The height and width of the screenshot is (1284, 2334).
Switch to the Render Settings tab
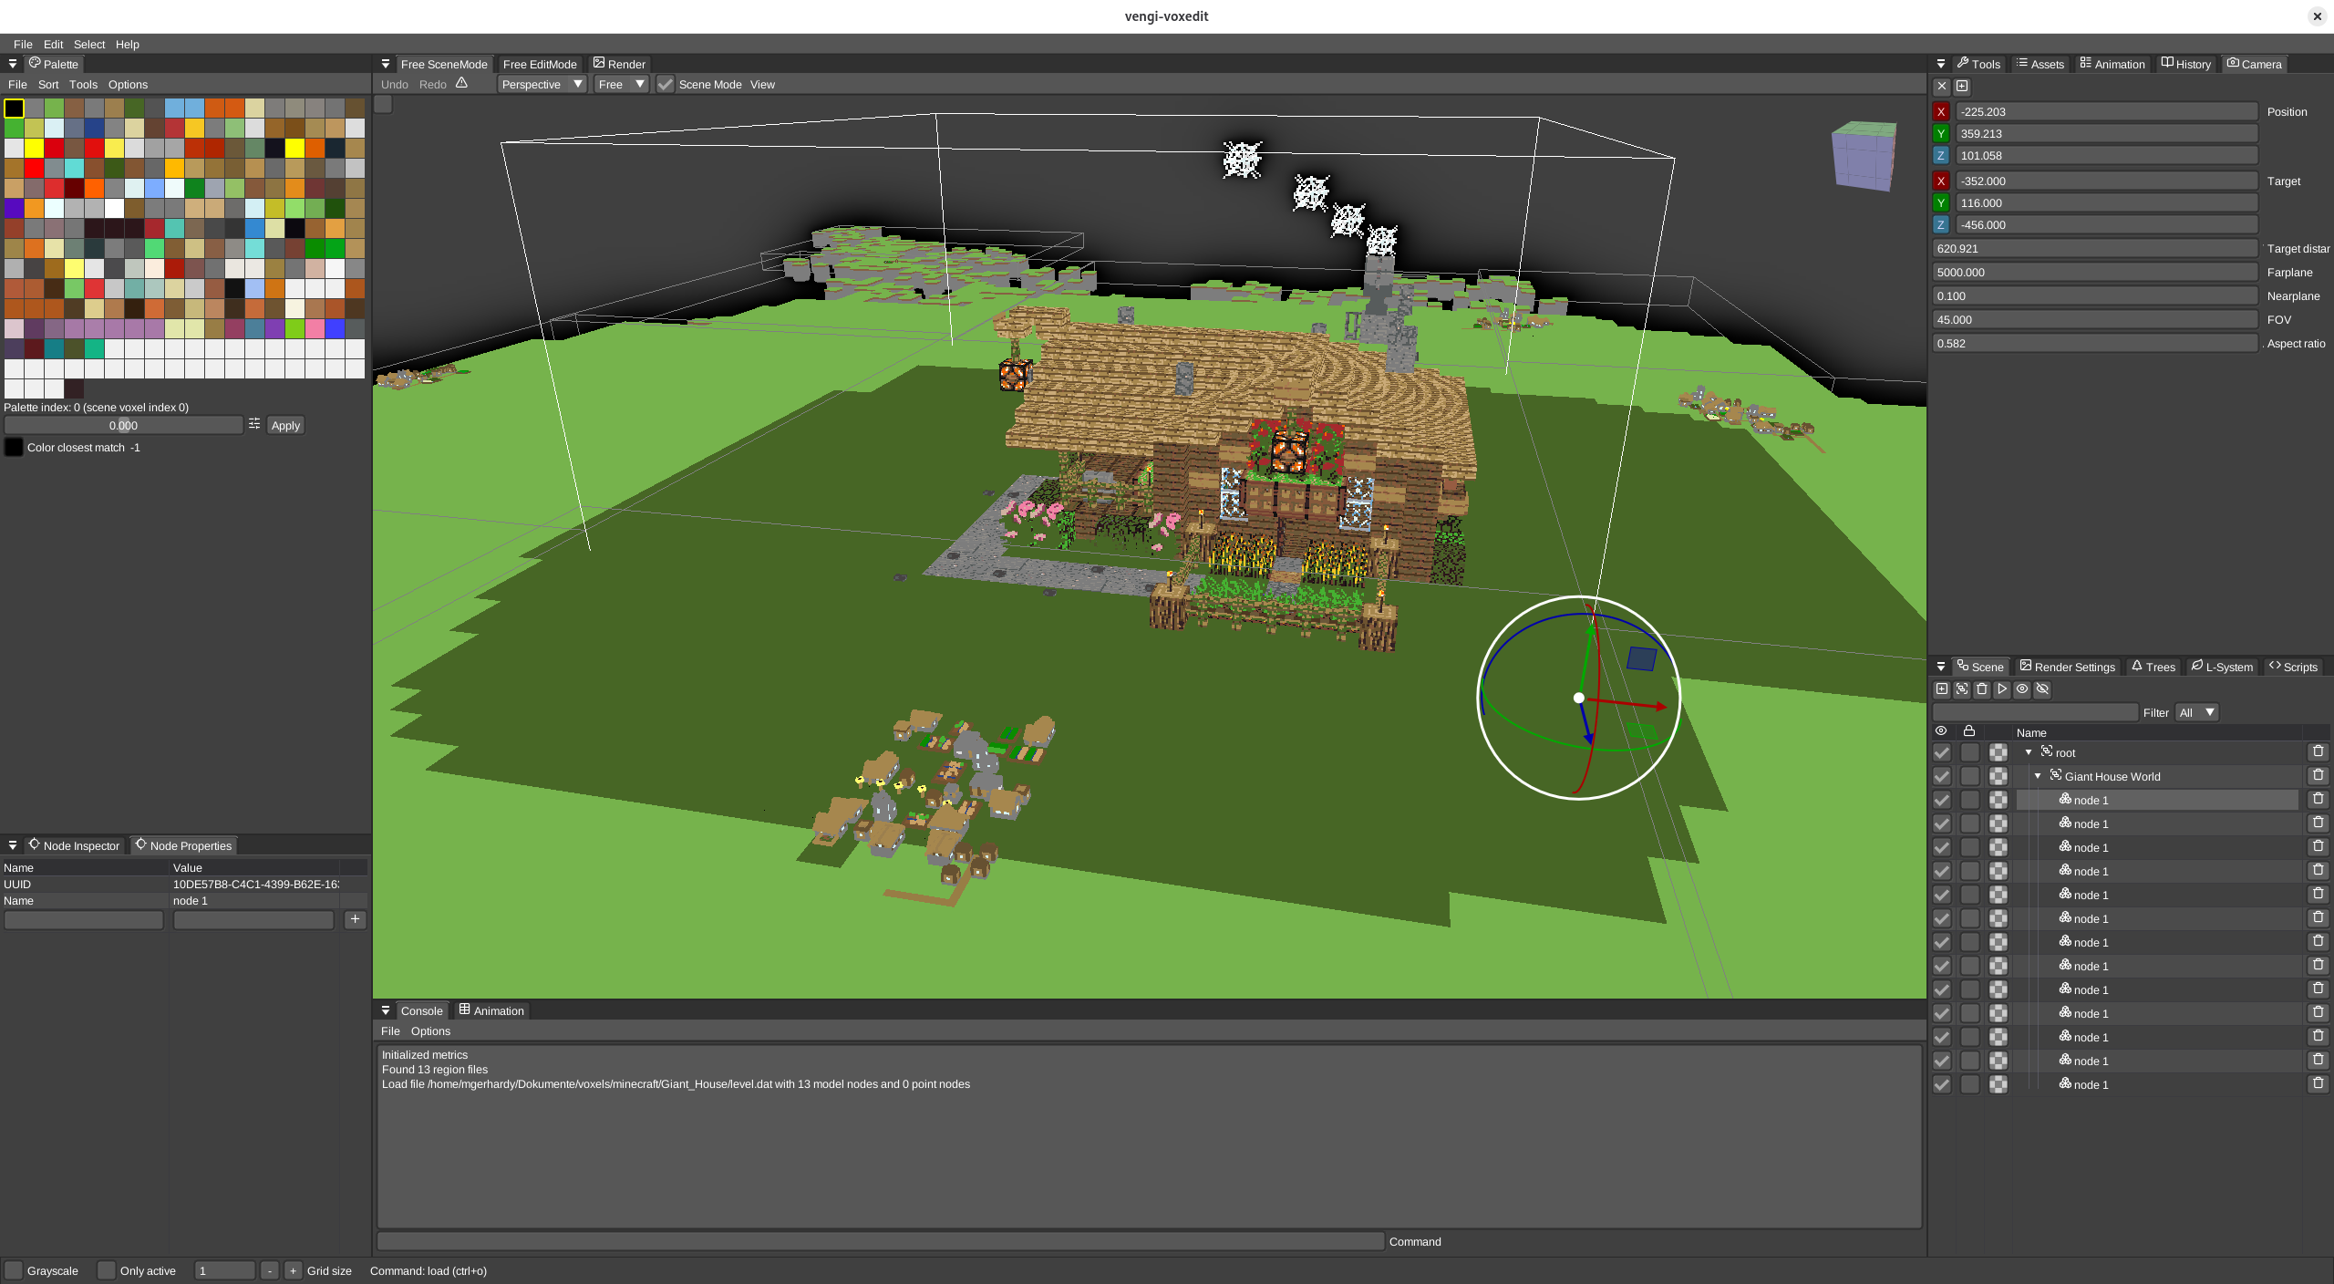pos(2067,667)
